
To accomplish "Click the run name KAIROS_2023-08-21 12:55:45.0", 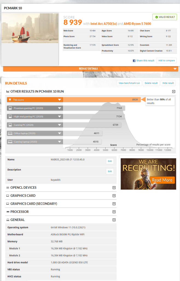I will [x=68, y=159].
